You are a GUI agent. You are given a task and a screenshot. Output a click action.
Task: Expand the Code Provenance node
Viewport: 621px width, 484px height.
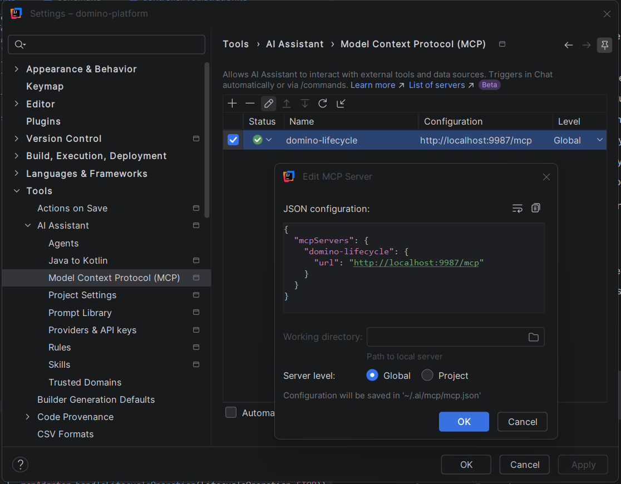point(28,417)
